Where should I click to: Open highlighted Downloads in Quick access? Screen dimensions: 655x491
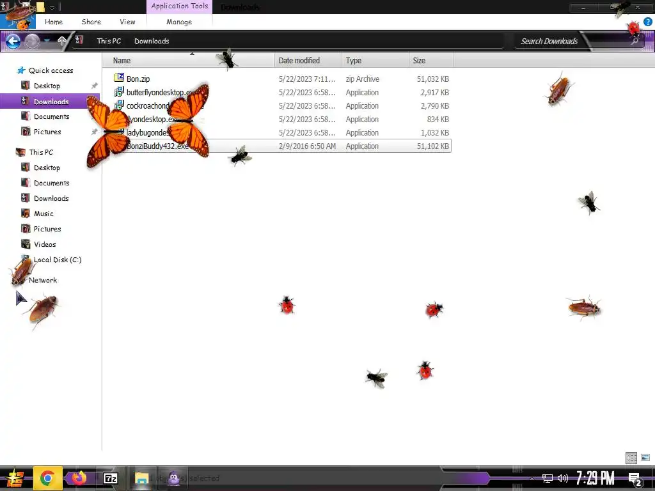point(51,102)
